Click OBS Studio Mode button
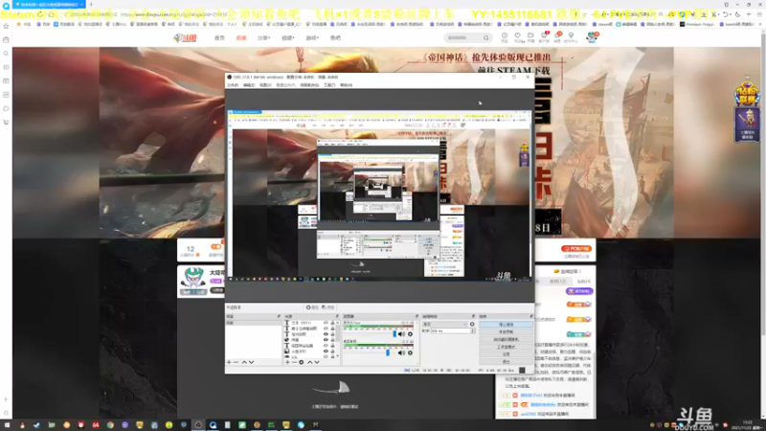The height and width of the screenshot is (431, 766). click(x=506, y=347)
